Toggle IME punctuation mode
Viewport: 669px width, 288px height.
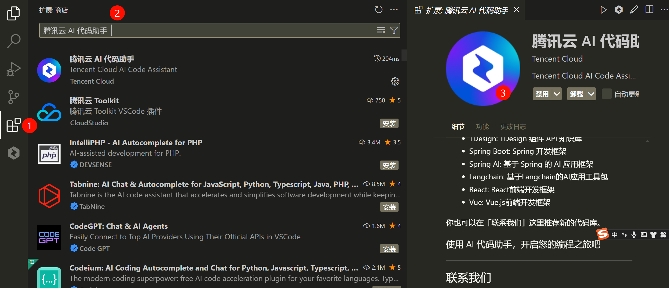(x=624, y=235)
